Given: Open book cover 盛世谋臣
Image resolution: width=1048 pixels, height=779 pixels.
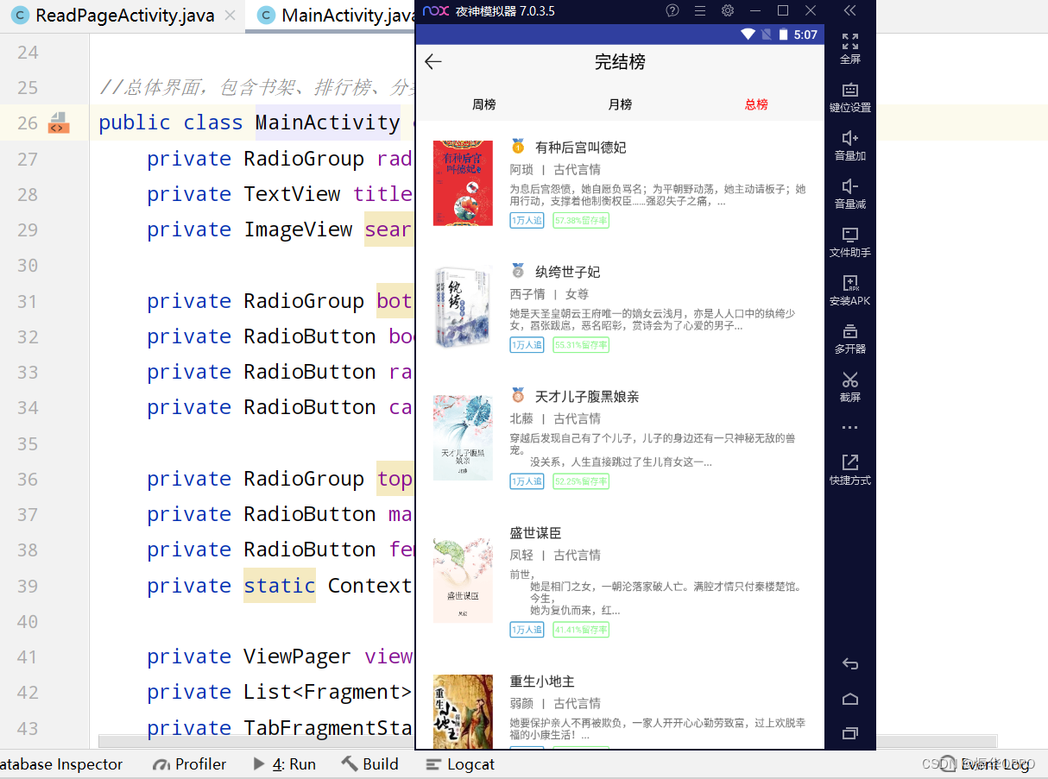Looking at the screenshot, I should coord(463,580).
